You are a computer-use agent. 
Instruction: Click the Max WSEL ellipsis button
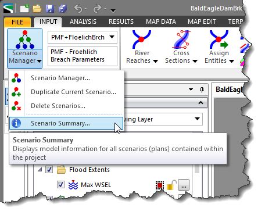[184, 185]
